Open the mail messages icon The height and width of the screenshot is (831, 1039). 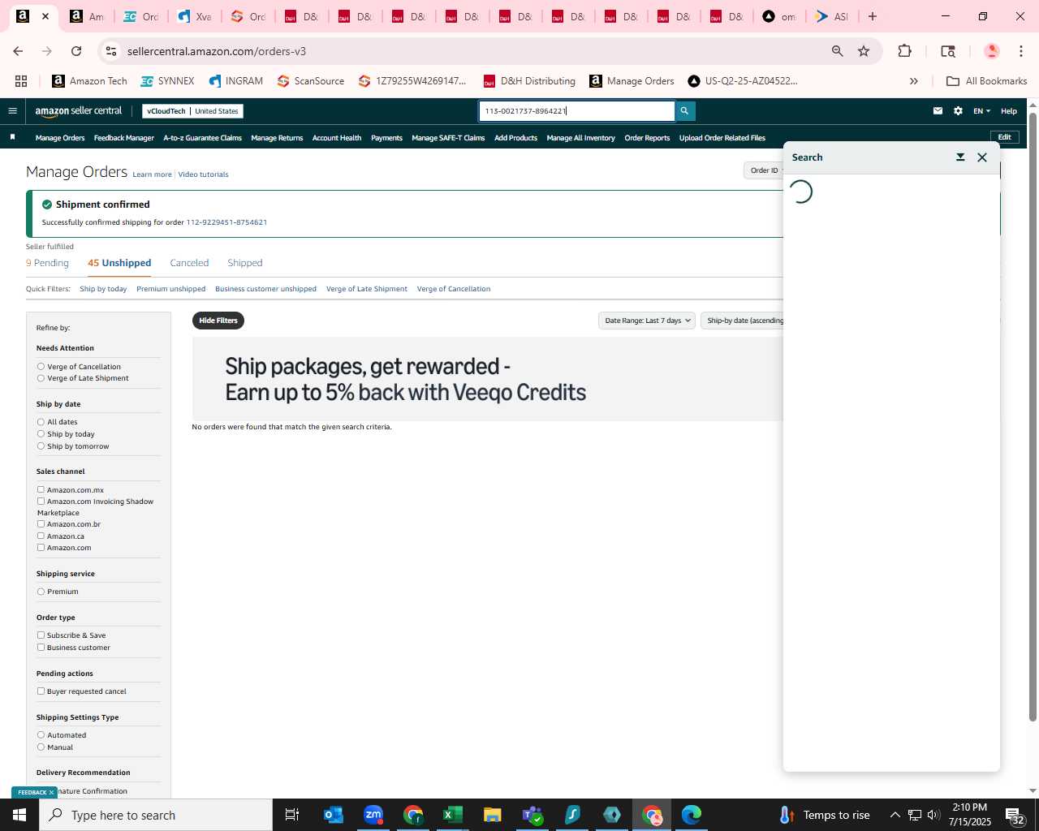938,111
